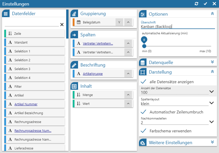Screen dimensions: 219x153
Task: Click the Inhalt table icon
Action: (74, 86)
